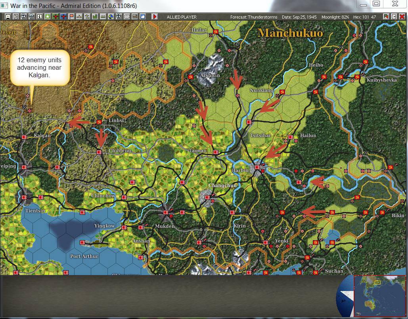Click the orange flag toolbar icon
The image size is (408, 319).
[x=71, y=17]
